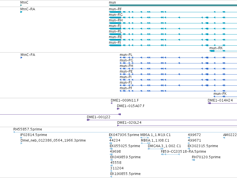237x178 pixels.
Task: Select the mun-PK protein feature
Action: pos(225,97)
